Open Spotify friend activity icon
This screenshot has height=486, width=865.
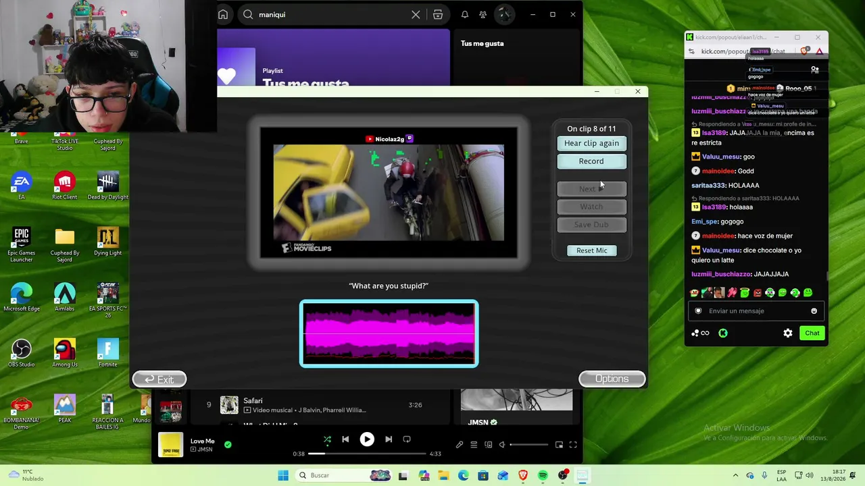coord(483,14)
